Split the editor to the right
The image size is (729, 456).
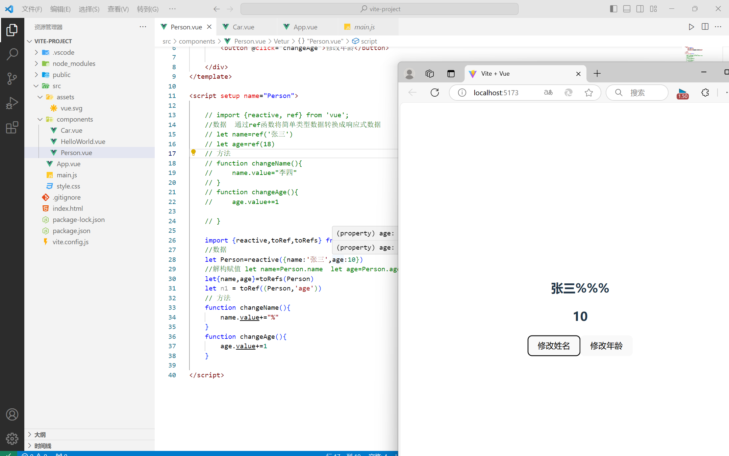pyautogui.click(x=705, y=27)
